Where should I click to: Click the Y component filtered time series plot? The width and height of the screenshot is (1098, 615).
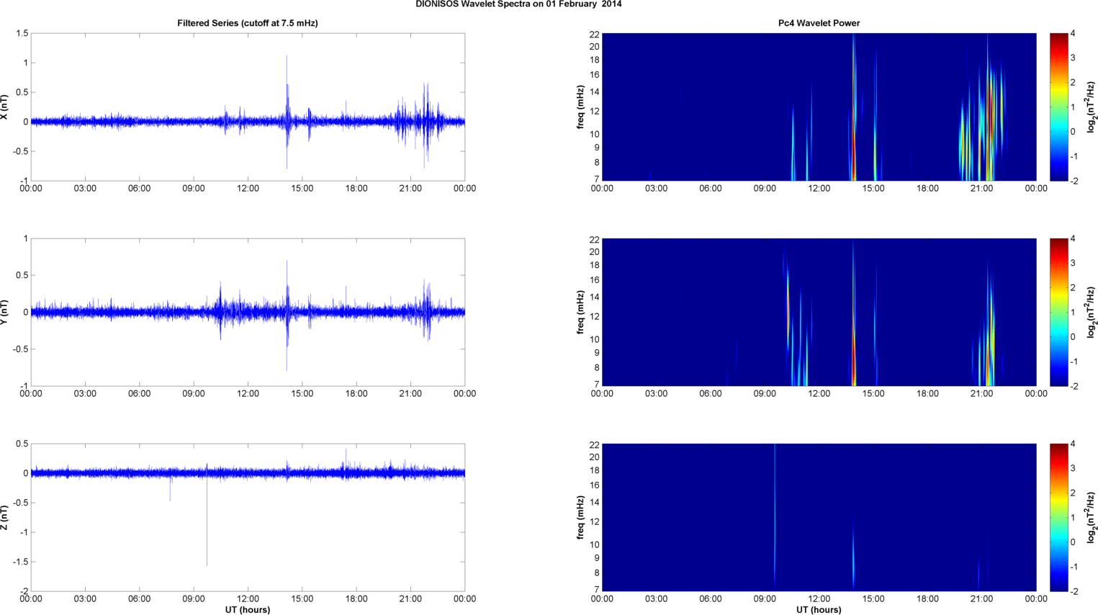248,312
